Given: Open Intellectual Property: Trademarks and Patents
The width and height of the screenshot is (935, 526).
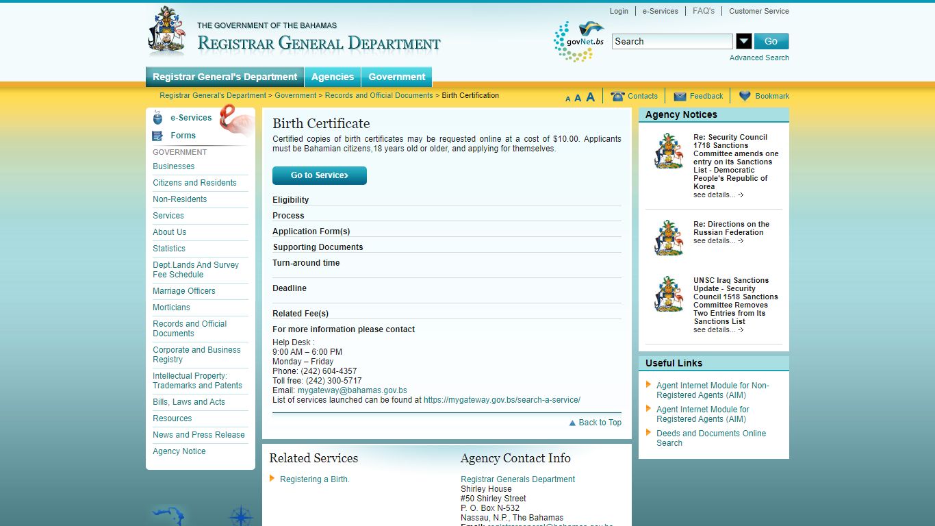Looking at the screenshot, I should (x=197, y=381).
